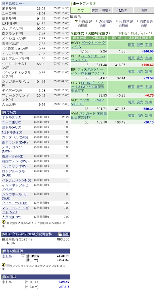Switch display to 外貨建評価額

[x=104, y=23]
